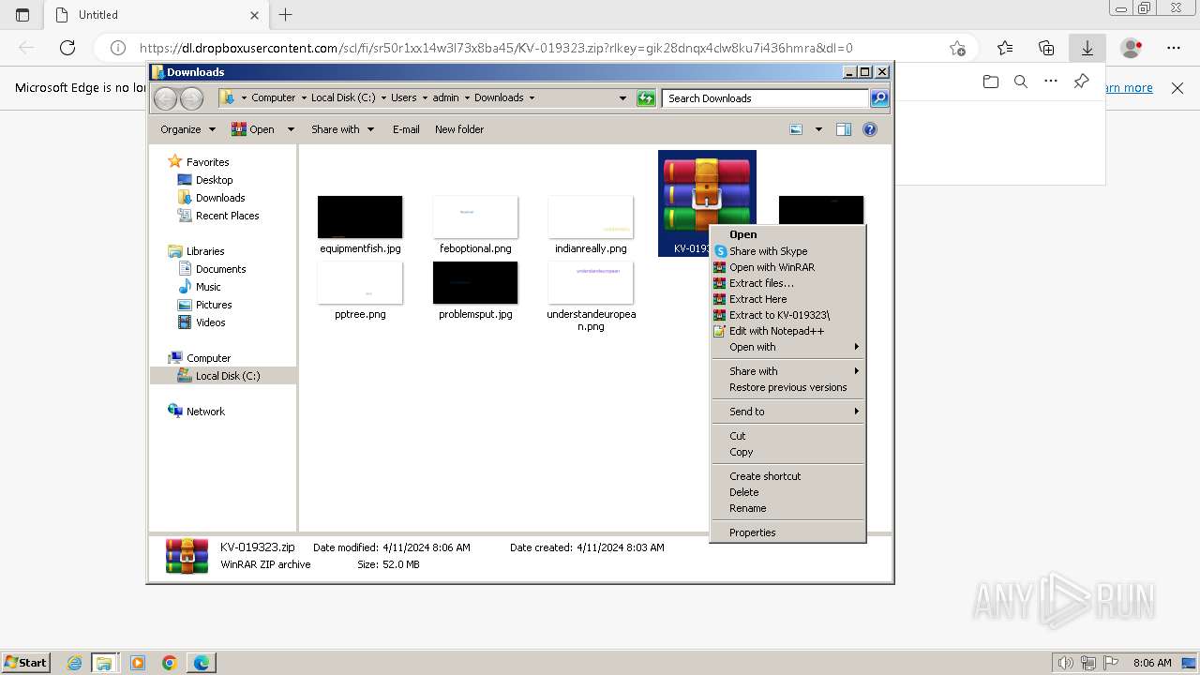The width and height of the screenshot is (1200, 675).
Task: Open downloads folder icon in Edge panel
Action: pyautogui.click(x=991, y=82)
